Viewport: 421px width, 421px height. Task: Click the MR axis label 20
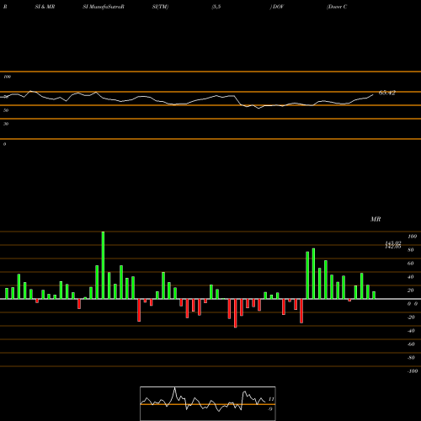coord(411,290)
